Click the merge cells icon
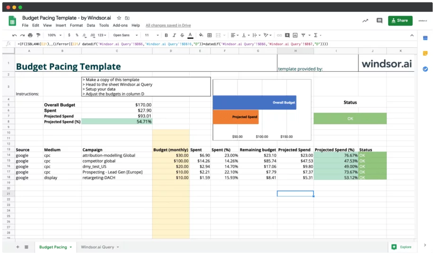 (x=218, y=35)
